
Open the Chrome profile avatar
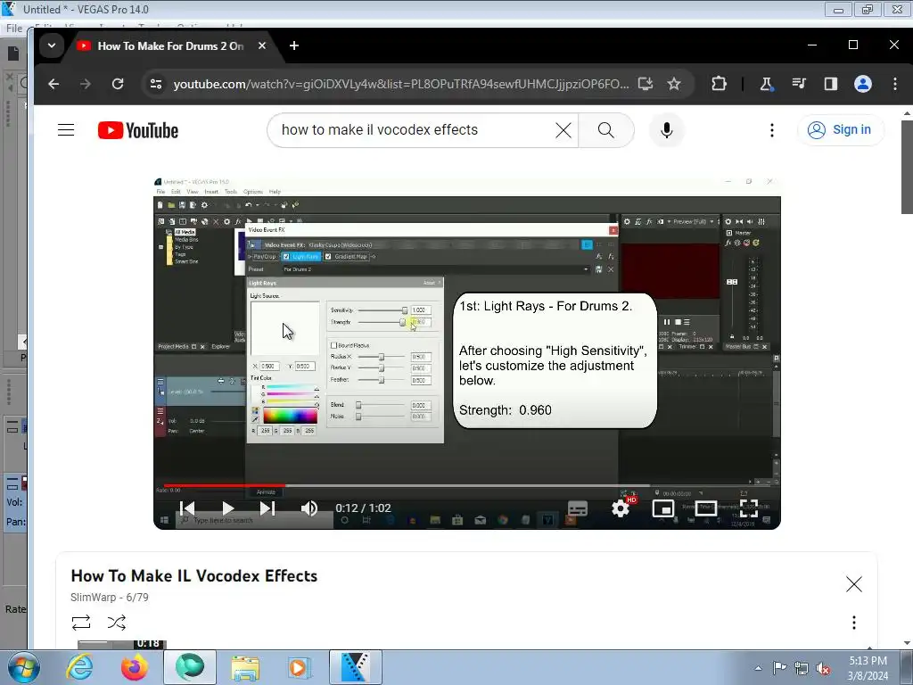pos(863,84)
